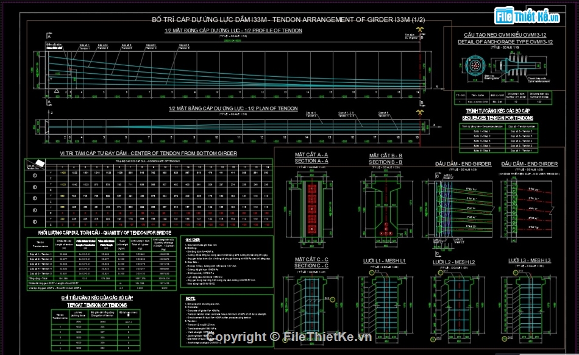
Task: Select the "Quantity of Tendon for Bridge" table title
Action: 105,233
